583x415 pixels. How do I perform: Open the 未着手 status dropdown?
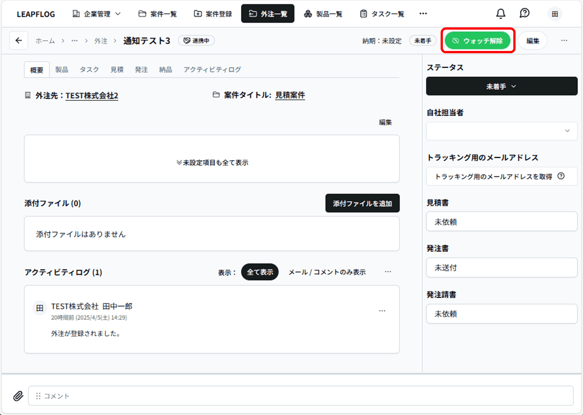point(501,86)
